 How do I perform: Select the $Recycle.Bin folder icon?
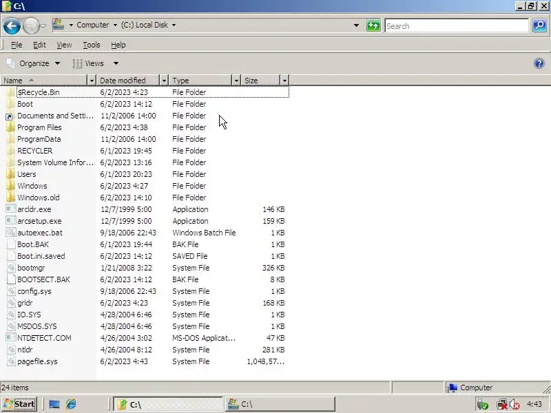pyautogui.click(x=10, y=92)
